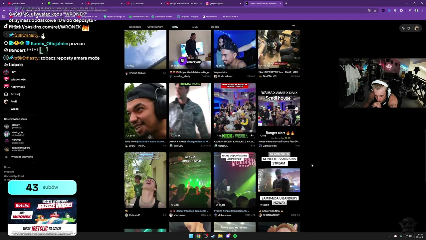Open Cobblemon Freedo bookmark
Screen dimensions: 426x240
coord(162,16)
